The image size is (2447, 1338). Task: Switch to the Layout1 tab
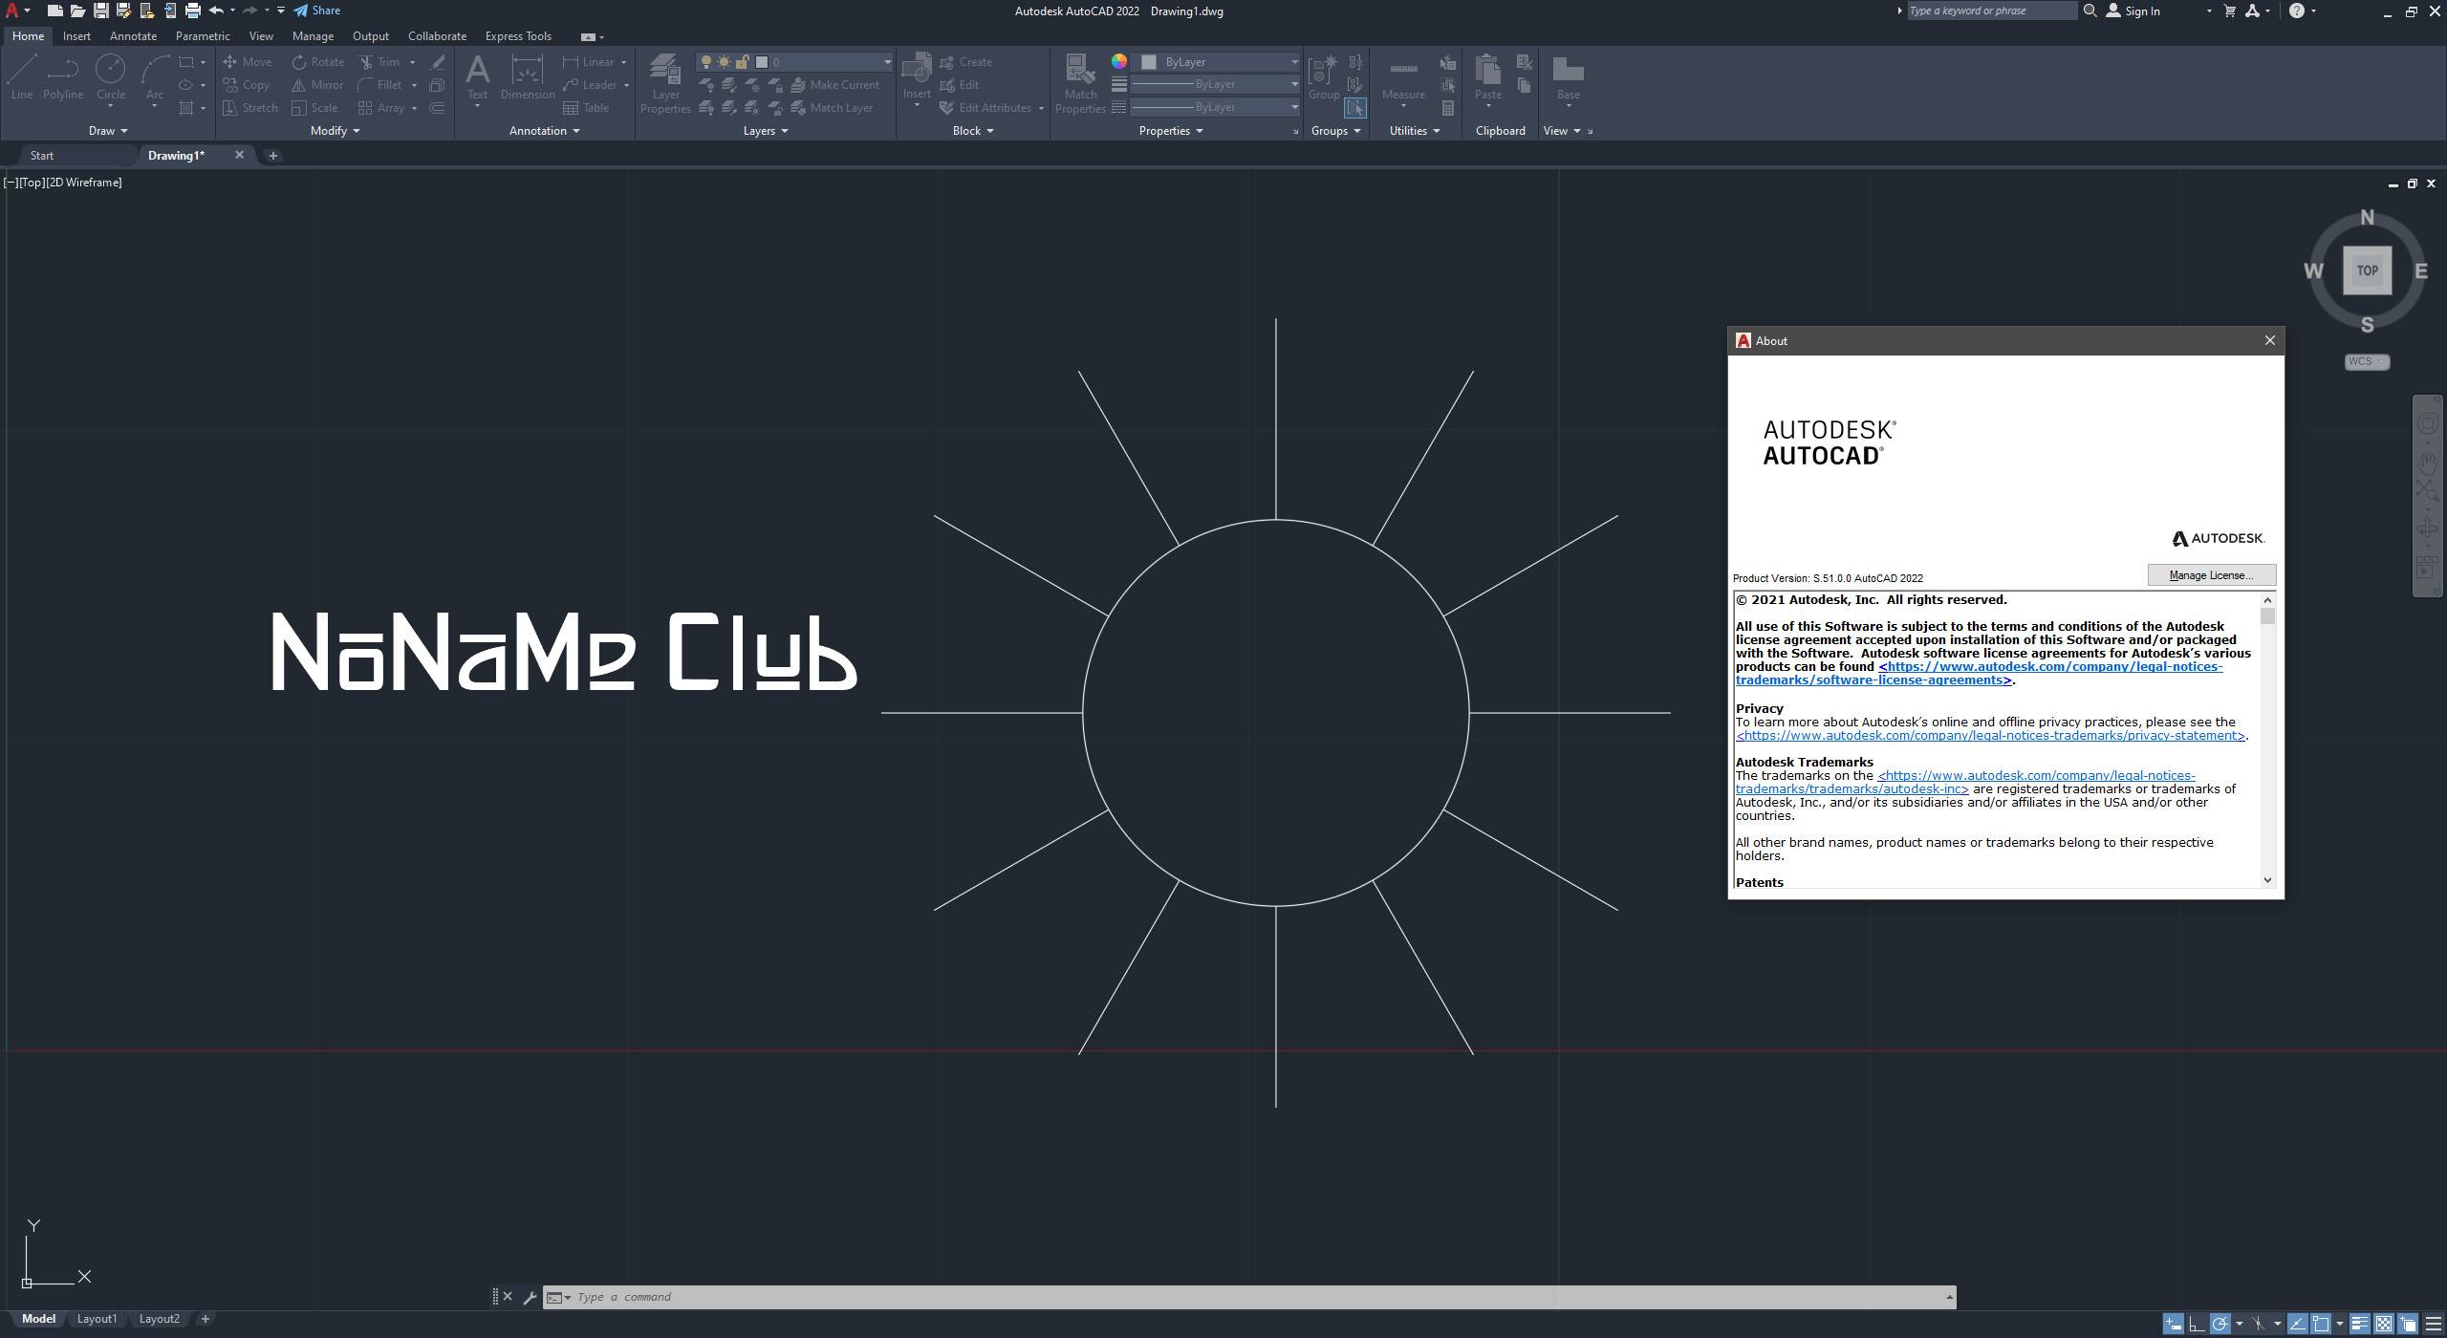click(x=97, y=1319)
